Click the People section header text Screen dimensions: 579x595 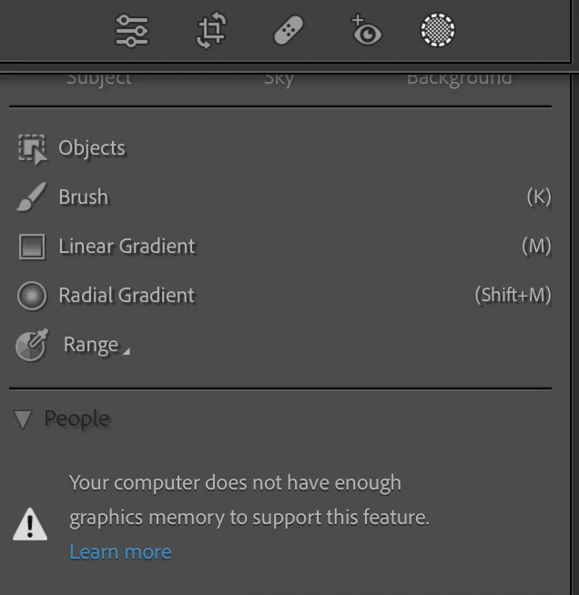pos(76,419)
